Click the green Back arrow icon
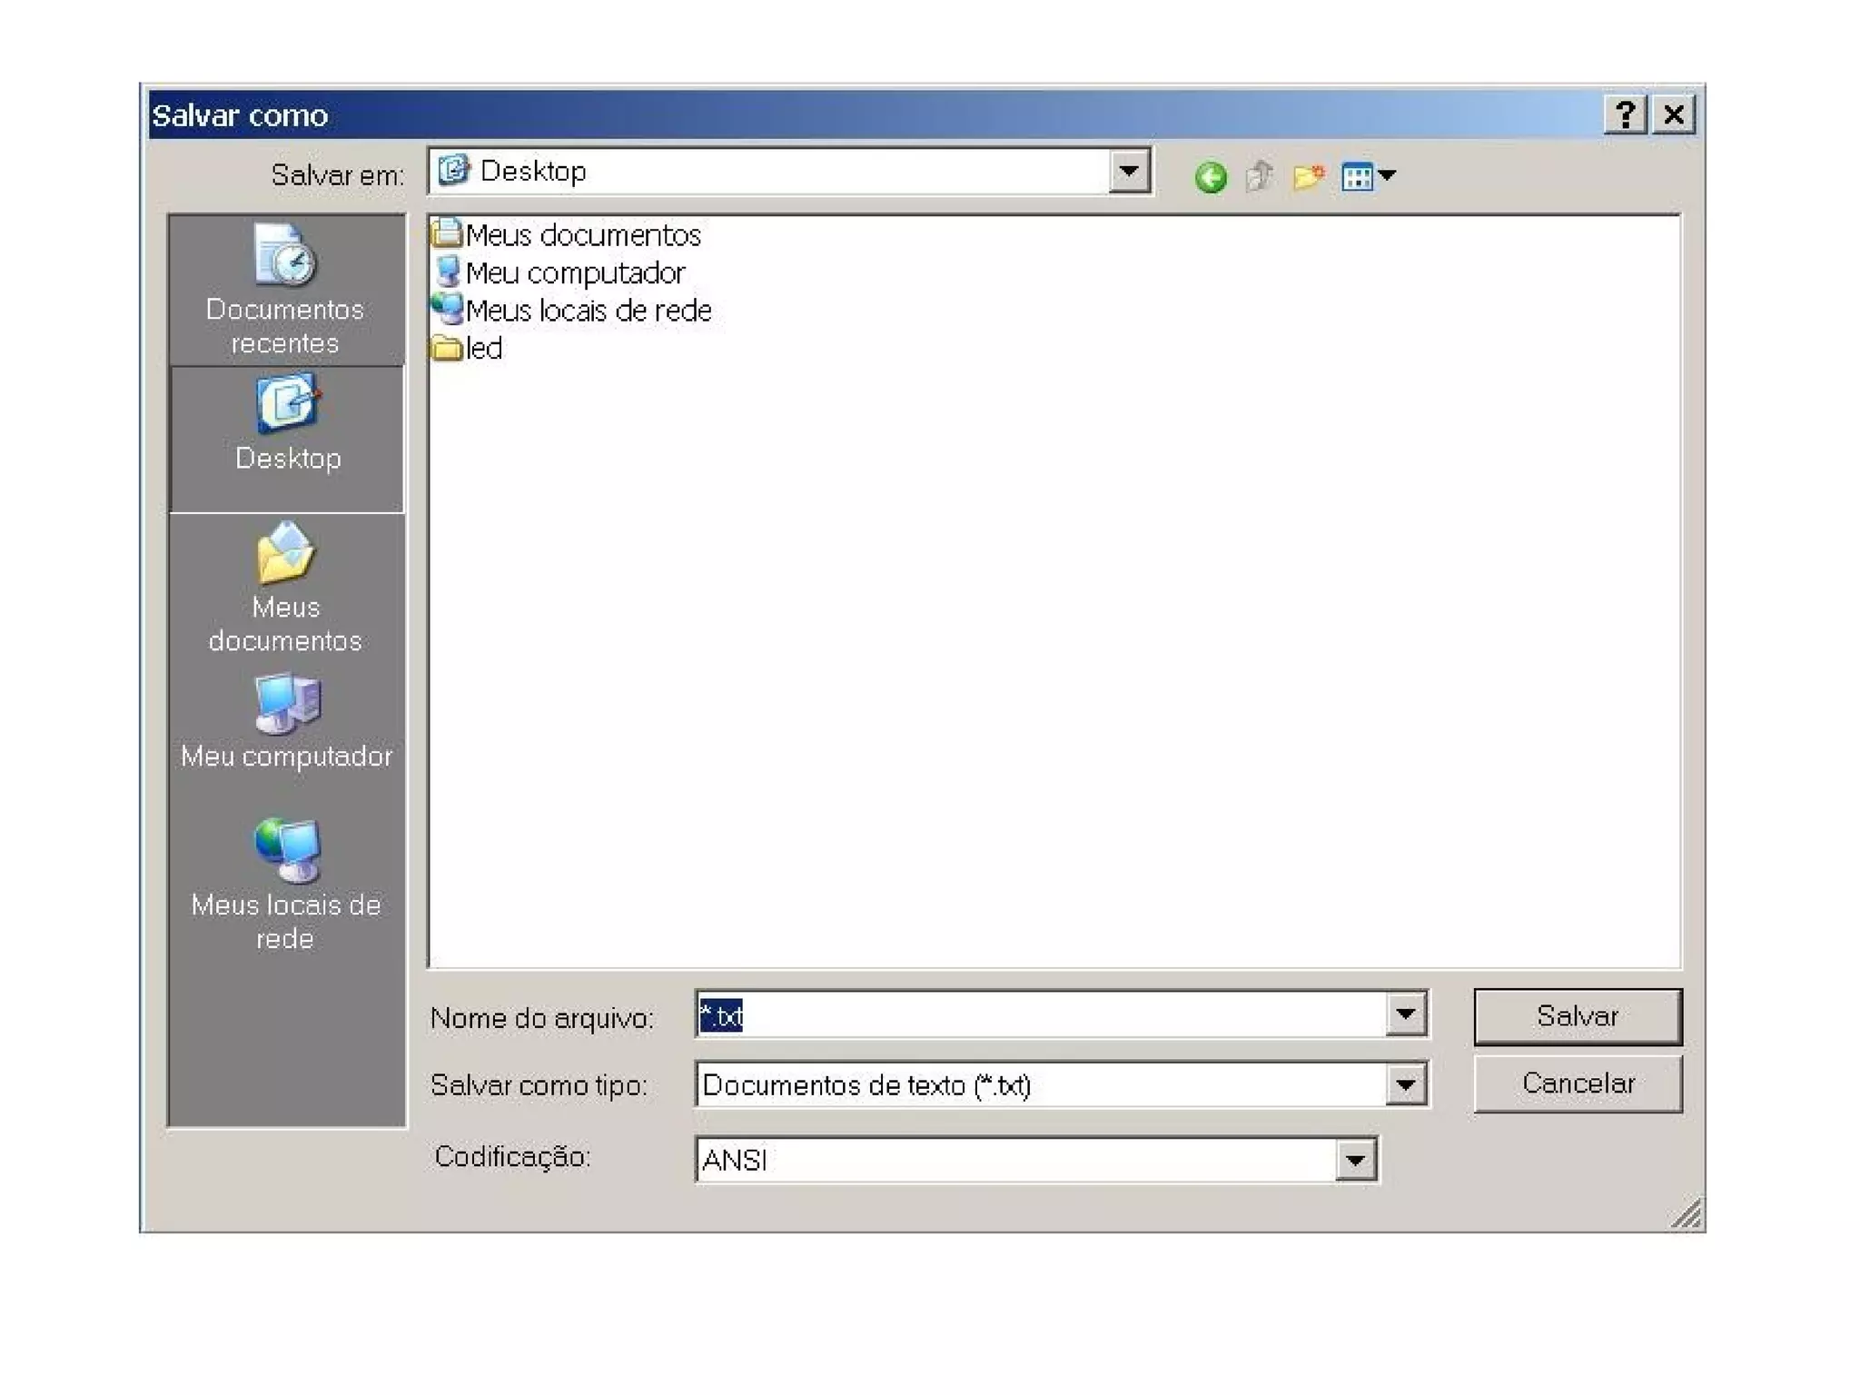 pyautogui.click(x=1210, y=176)
